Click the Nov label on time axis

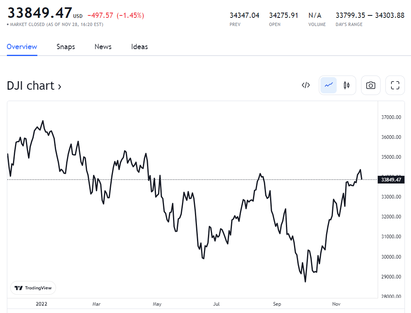(336, 304)
